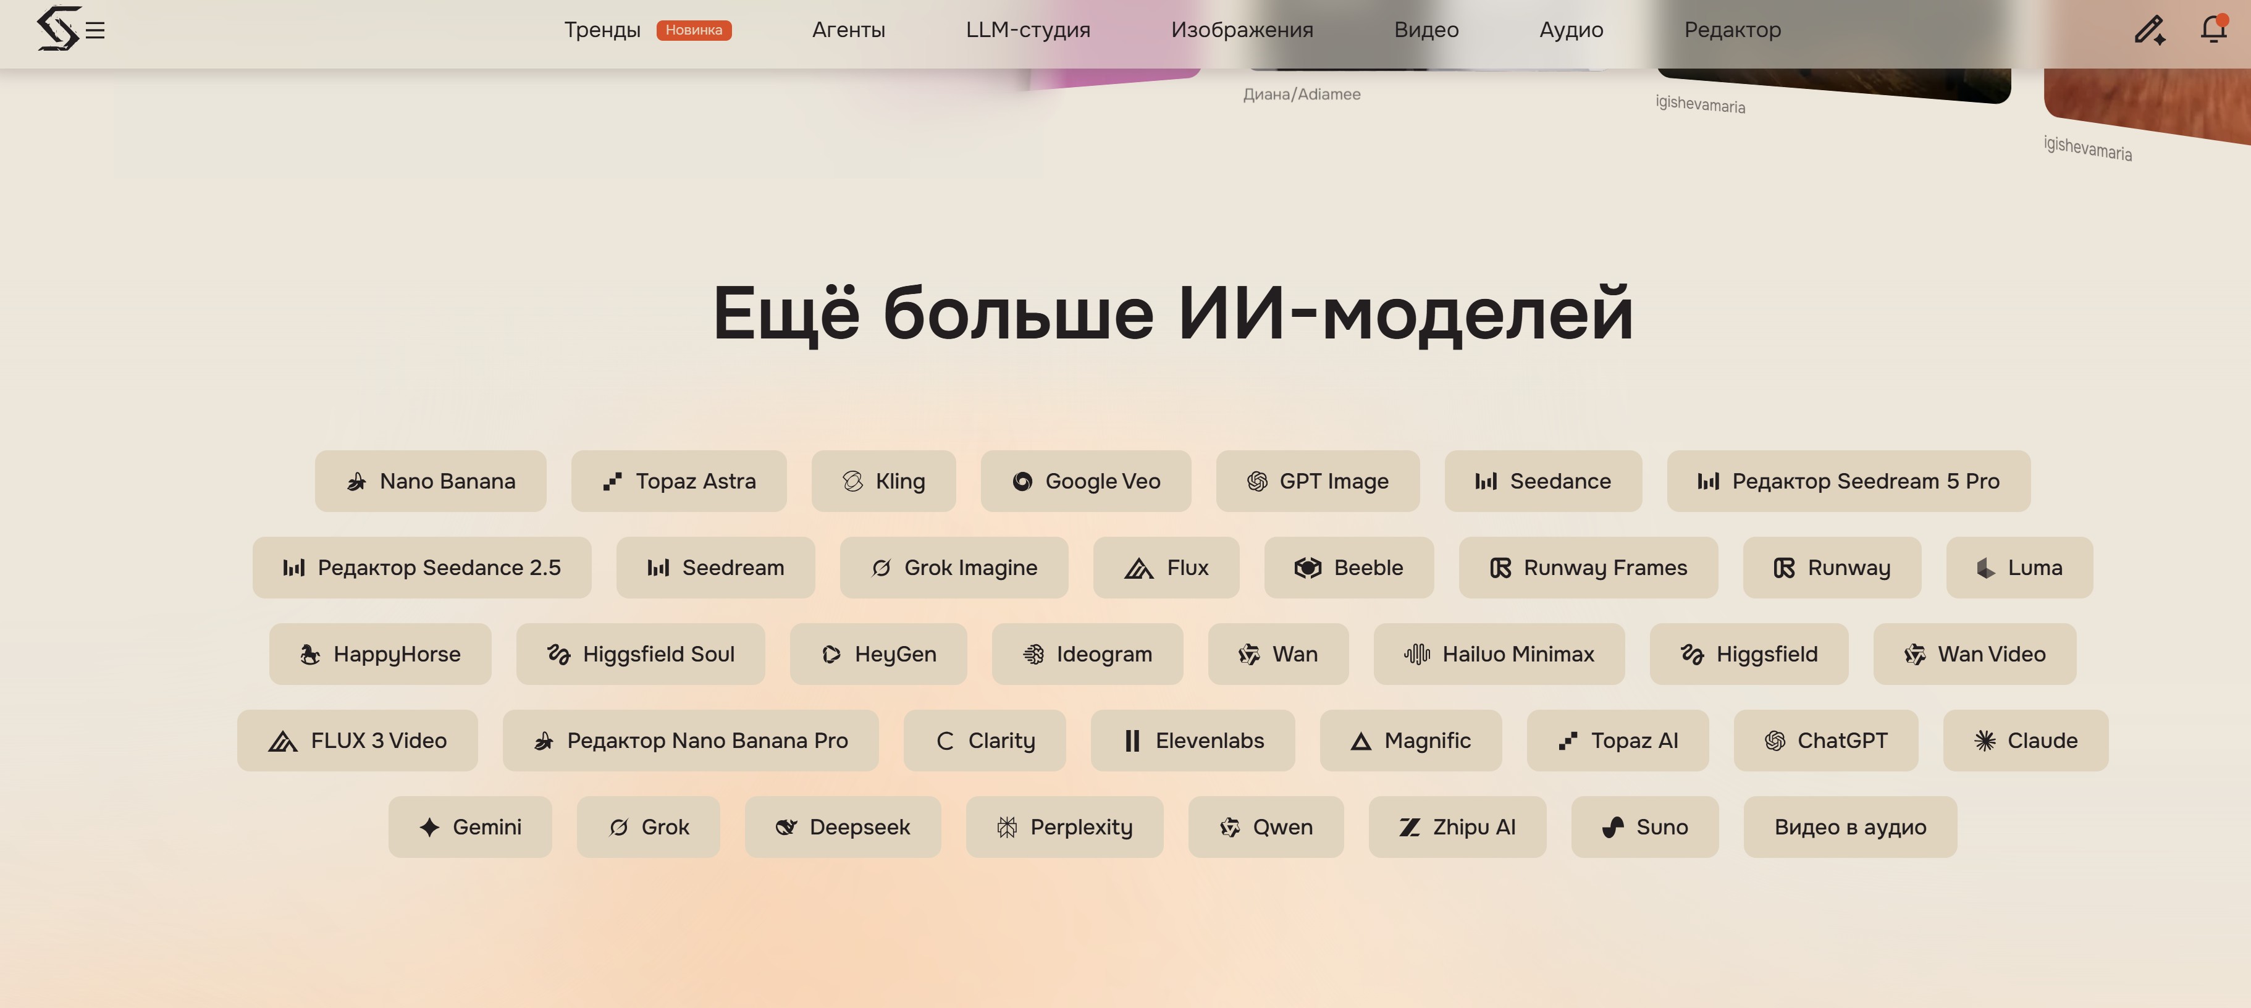This screenshot has height=1008, width=2251.
Task: Open the Grok Imagine model chip
Action: (x=954, y=568)
